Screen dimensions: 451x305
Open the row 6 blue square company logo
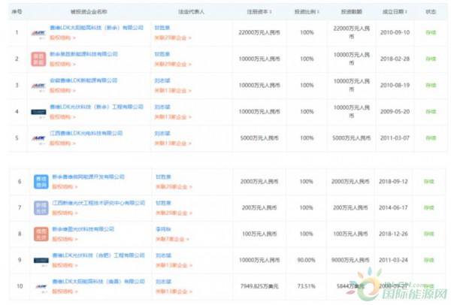tap(41, 182)
